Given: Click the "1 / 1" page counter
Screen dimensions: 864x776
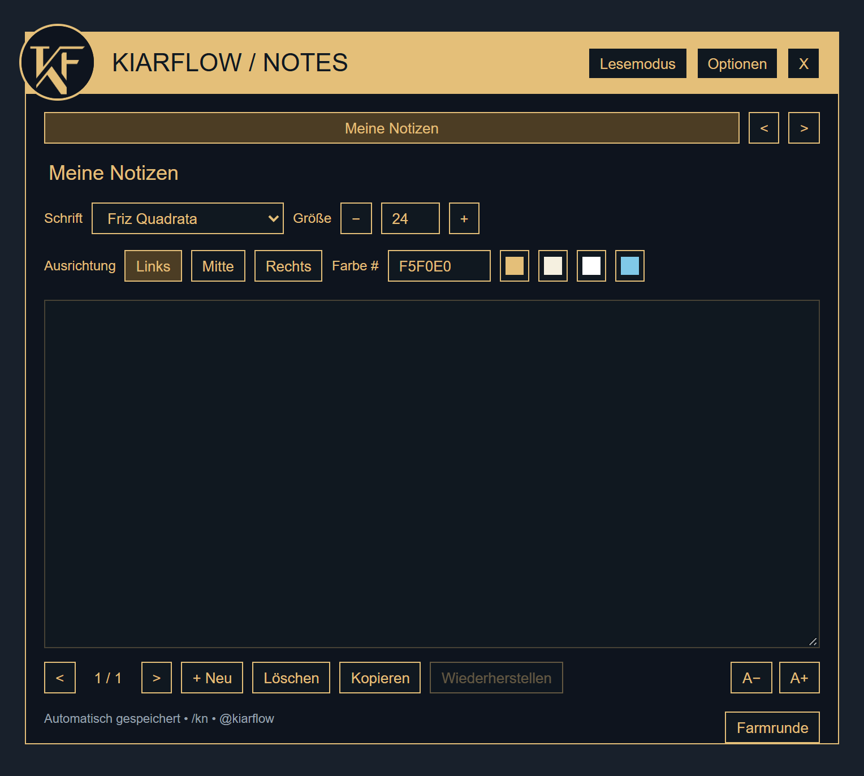Looking at the screenshot, I should [x=108, y=678].
